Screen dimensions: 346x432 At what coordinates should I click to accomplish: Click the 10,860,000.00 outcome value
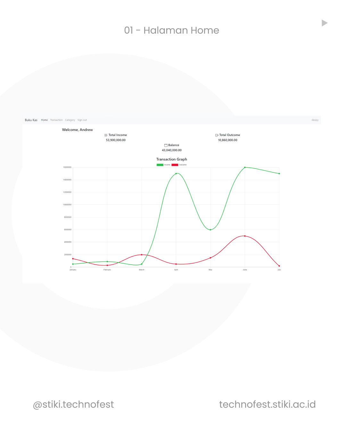click(228, 140)
